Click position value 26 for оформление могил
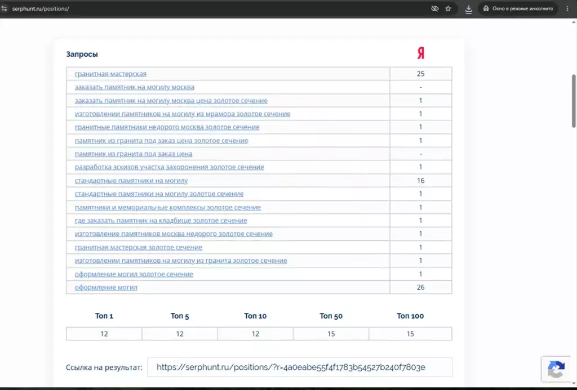Viewport: 577px width, 390px height. (420, 288)
